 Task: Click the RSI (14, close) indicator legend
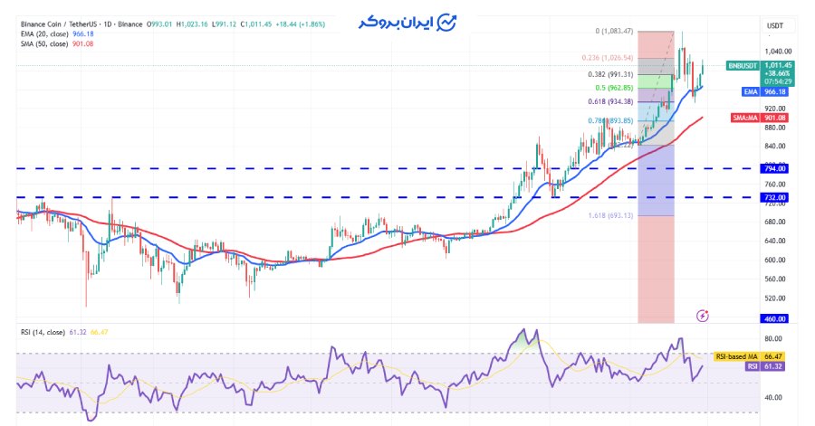point(45,333)
